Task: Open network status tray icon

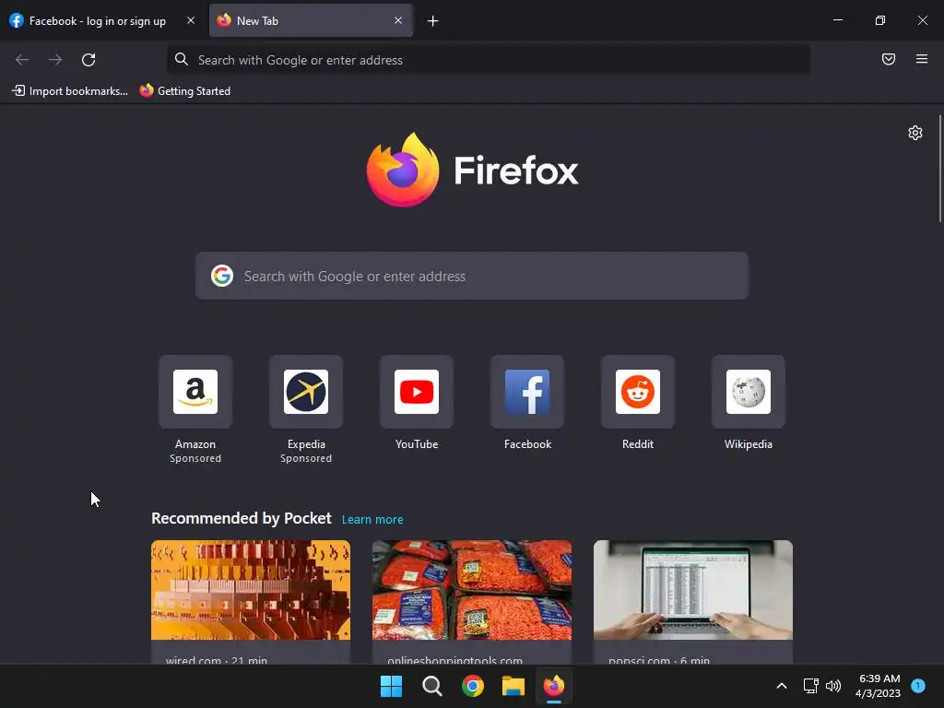Action: tap(811, 686)
